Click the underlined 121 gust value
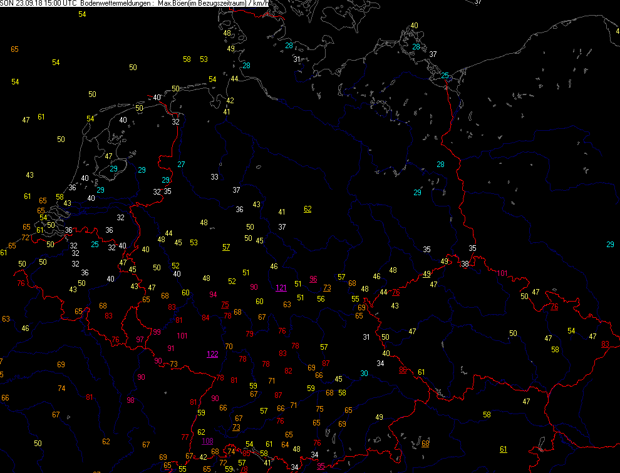620x473 pixels. 281,288
